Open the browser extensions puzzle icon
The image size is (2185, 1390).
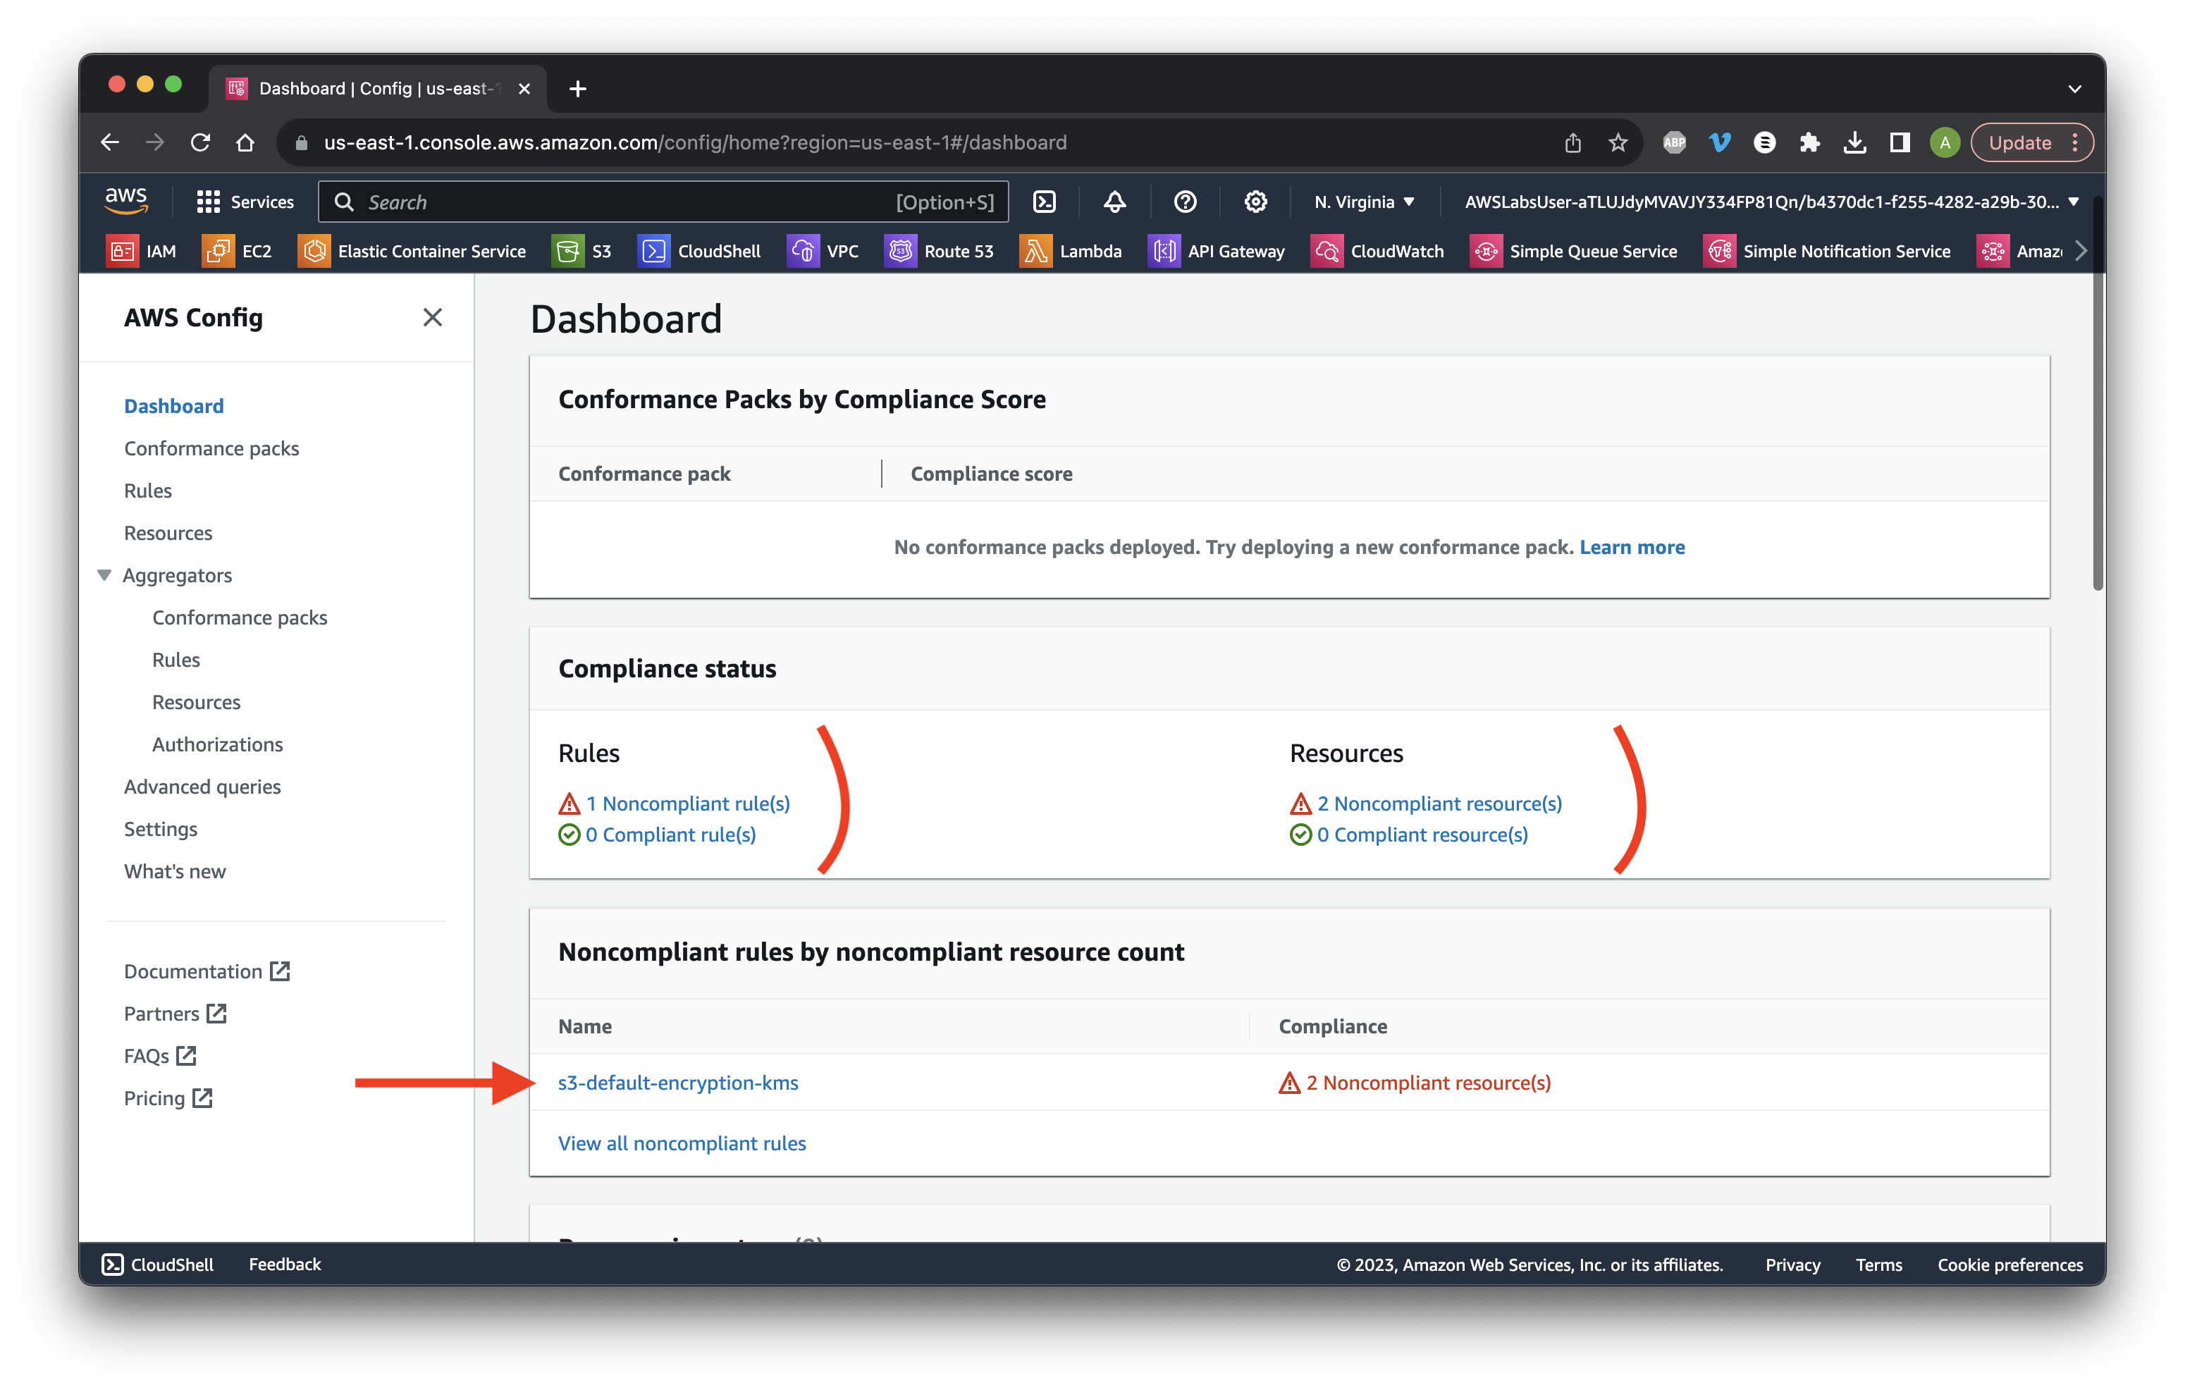pyautogui.click(x=1809, y=142)
